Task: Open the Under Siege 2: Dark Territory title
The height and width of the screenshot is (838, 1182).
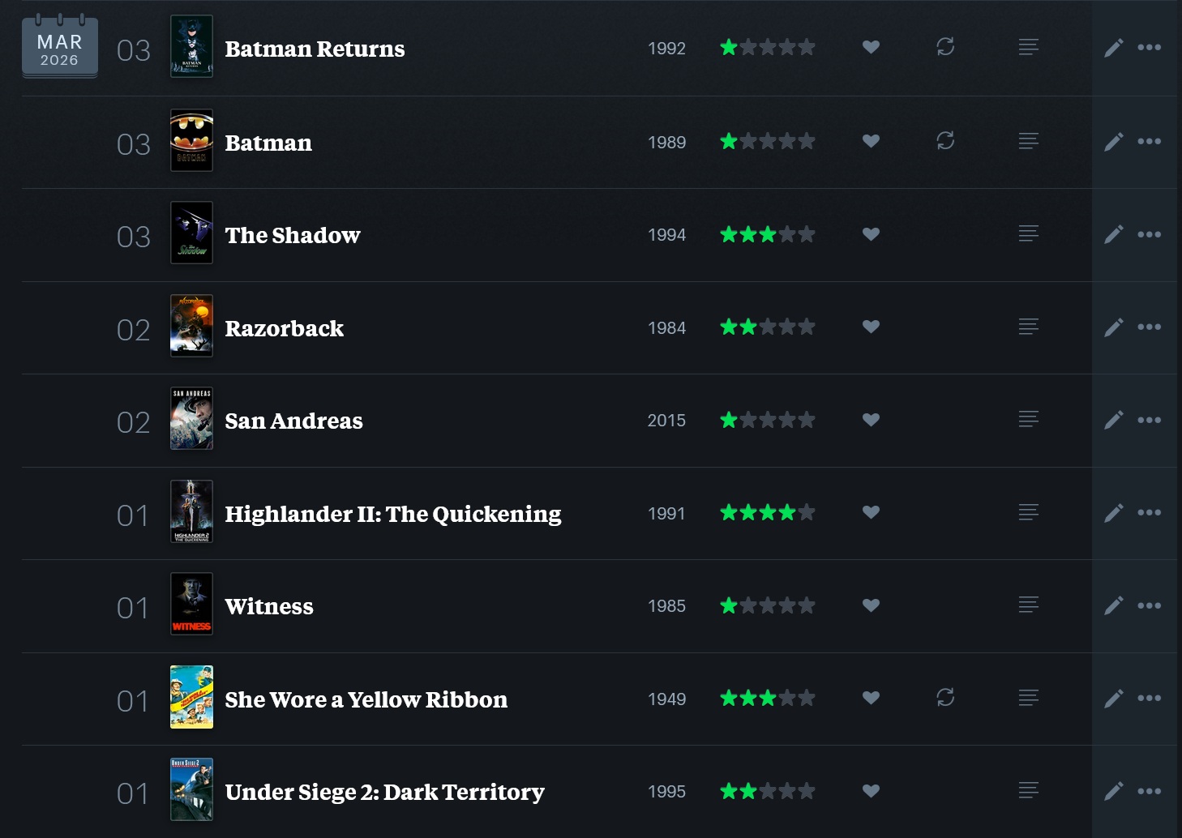Action: click(385, 792)
